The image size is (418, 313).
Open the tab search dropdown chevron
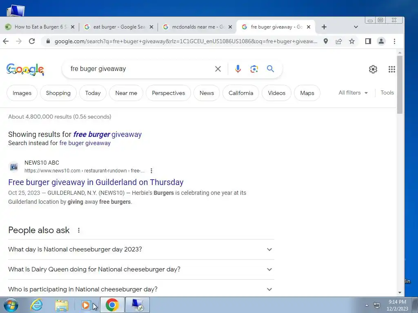pyautogui.click(x=356, y=27)
